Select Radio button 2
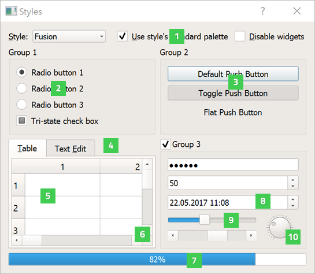 tap(22, 88)
